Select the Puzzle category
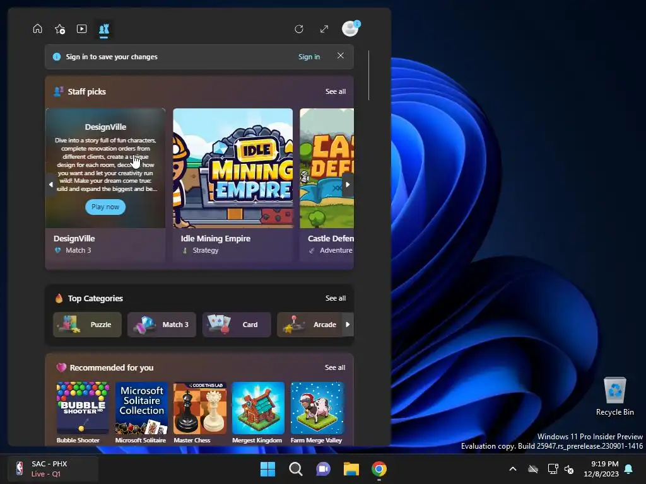The width and height of the screenshot is (646, 484). coord(87,325)
